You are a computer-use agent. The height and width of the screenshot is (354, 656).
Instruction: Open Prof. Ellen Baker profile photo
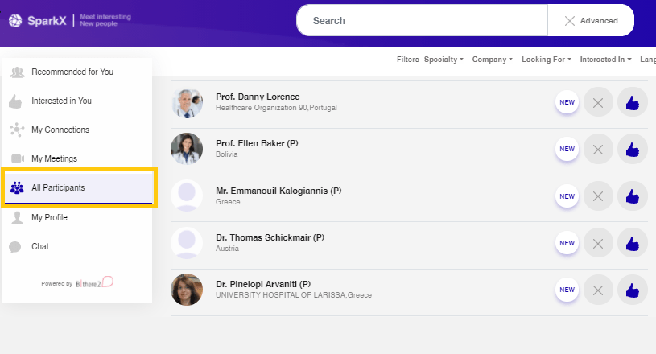(x=187, y=149)
